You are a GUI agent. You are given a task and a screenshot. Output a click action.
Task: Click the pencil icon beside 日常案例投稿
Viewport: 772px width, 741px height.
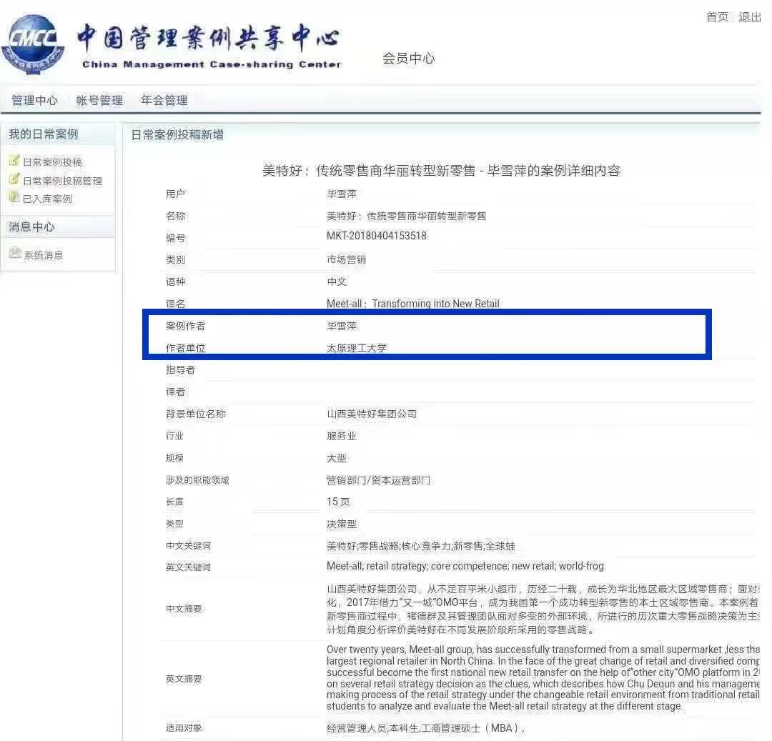[14, 161]
